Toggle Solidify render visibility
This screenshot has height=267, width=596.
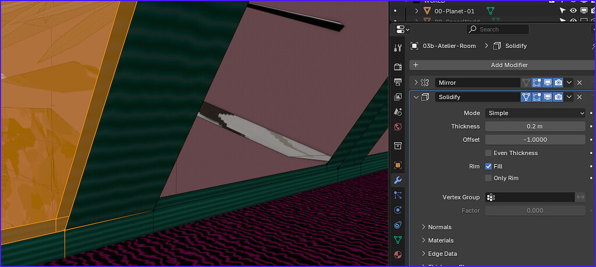point(558,97)
